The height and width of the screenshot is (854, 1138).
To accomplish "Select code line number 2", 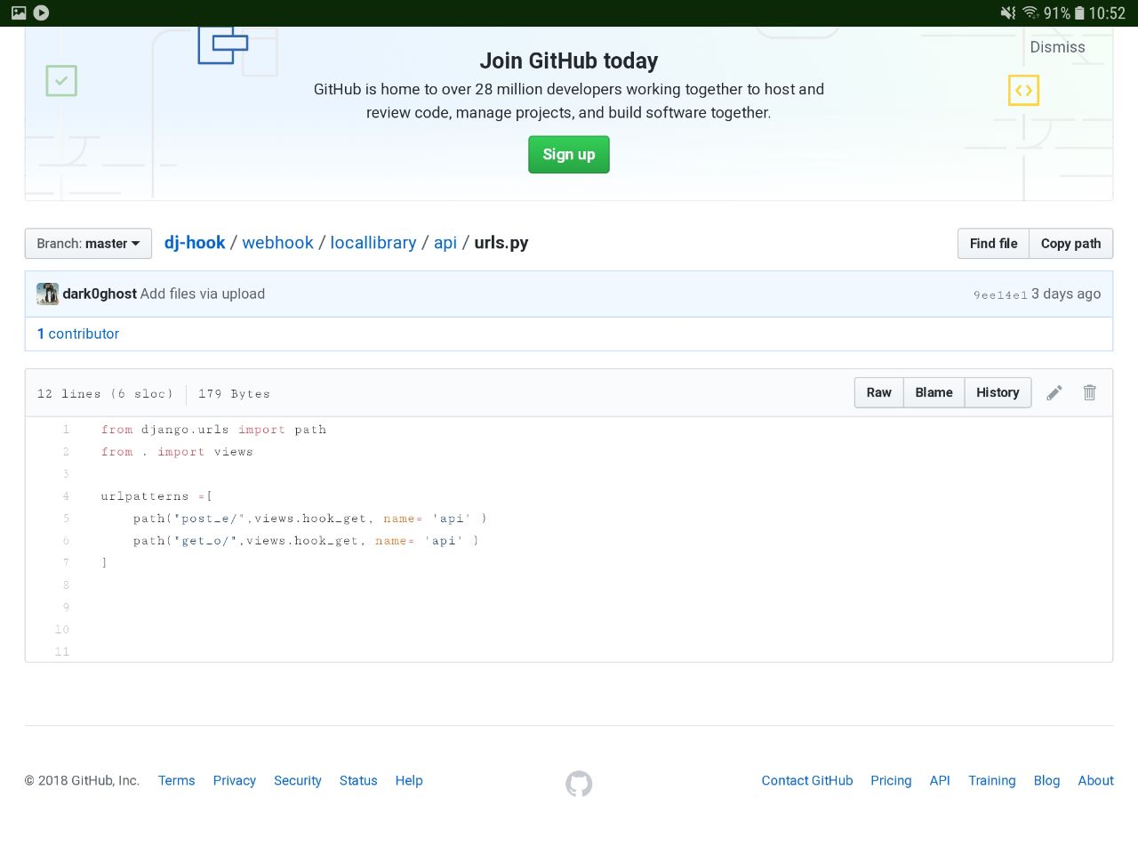I will tap(66, 452).
